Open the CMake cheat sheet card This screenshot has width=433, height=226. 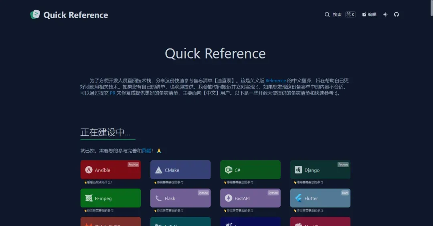pos(180,170)
